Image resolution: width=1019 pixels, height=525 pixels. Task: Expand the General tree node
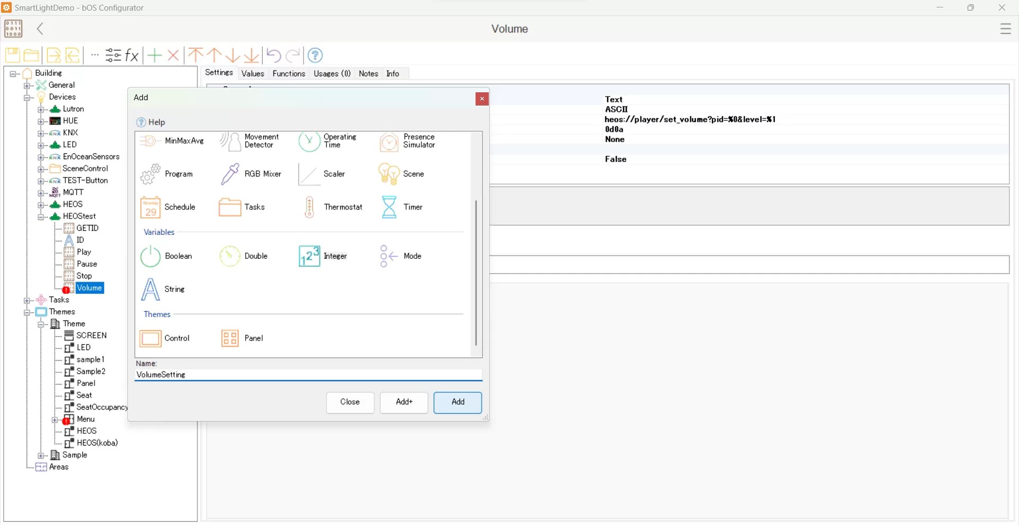[27, 85]
